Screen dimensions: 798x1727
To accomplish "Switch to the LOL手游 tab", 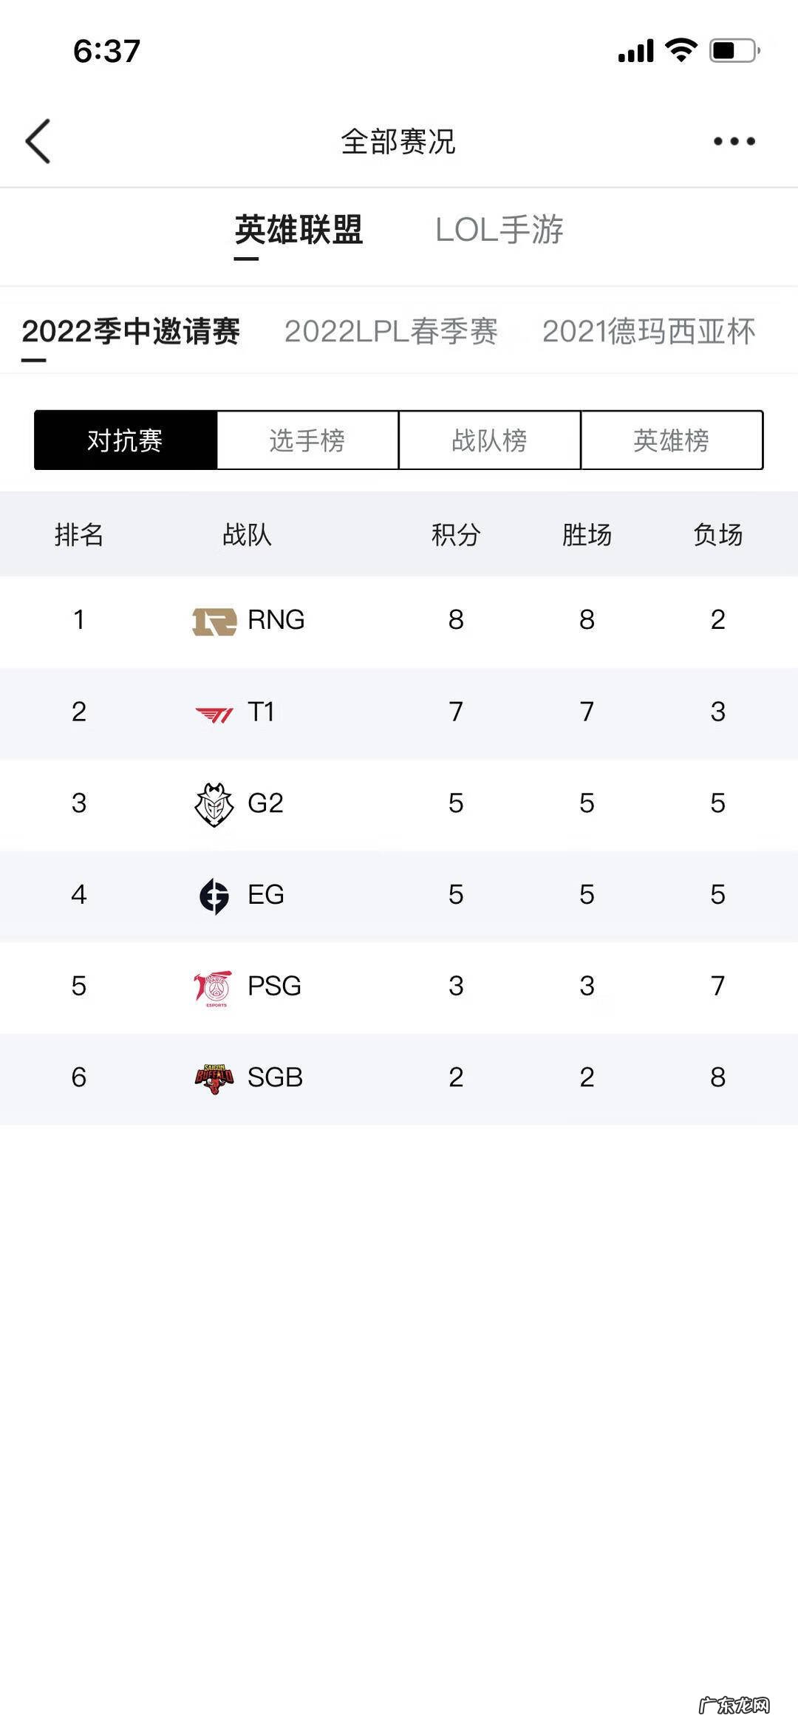I will pos(499,230).
